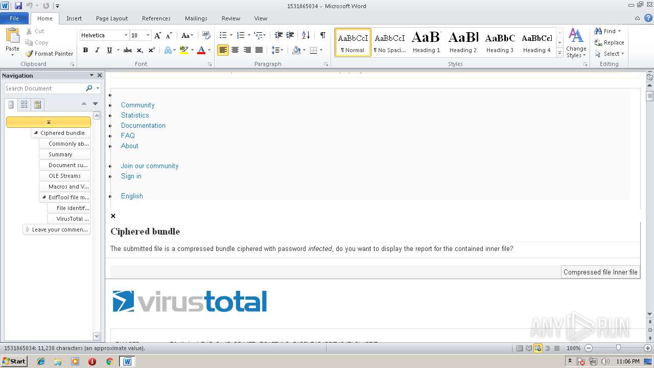
Task: Toggle Bold formatting
Action: coord(85,50)
